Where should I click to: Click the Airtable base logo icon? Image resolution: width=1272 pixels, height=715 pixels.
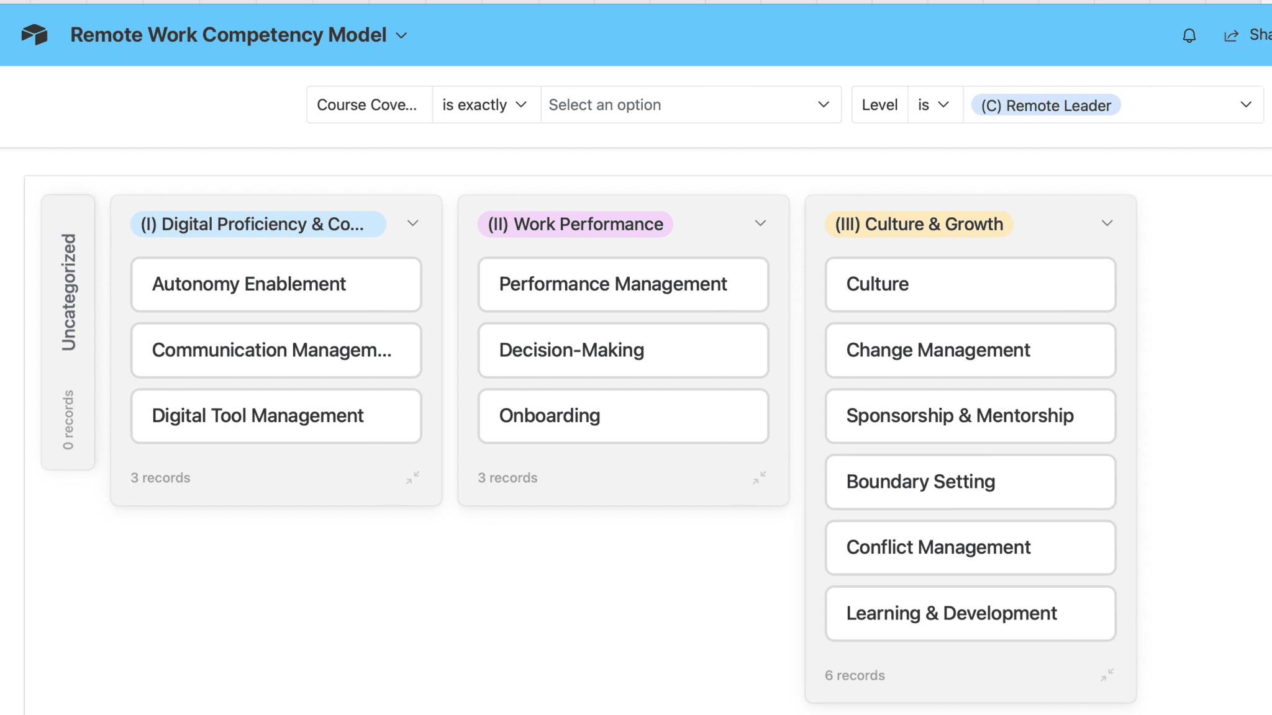35,35
